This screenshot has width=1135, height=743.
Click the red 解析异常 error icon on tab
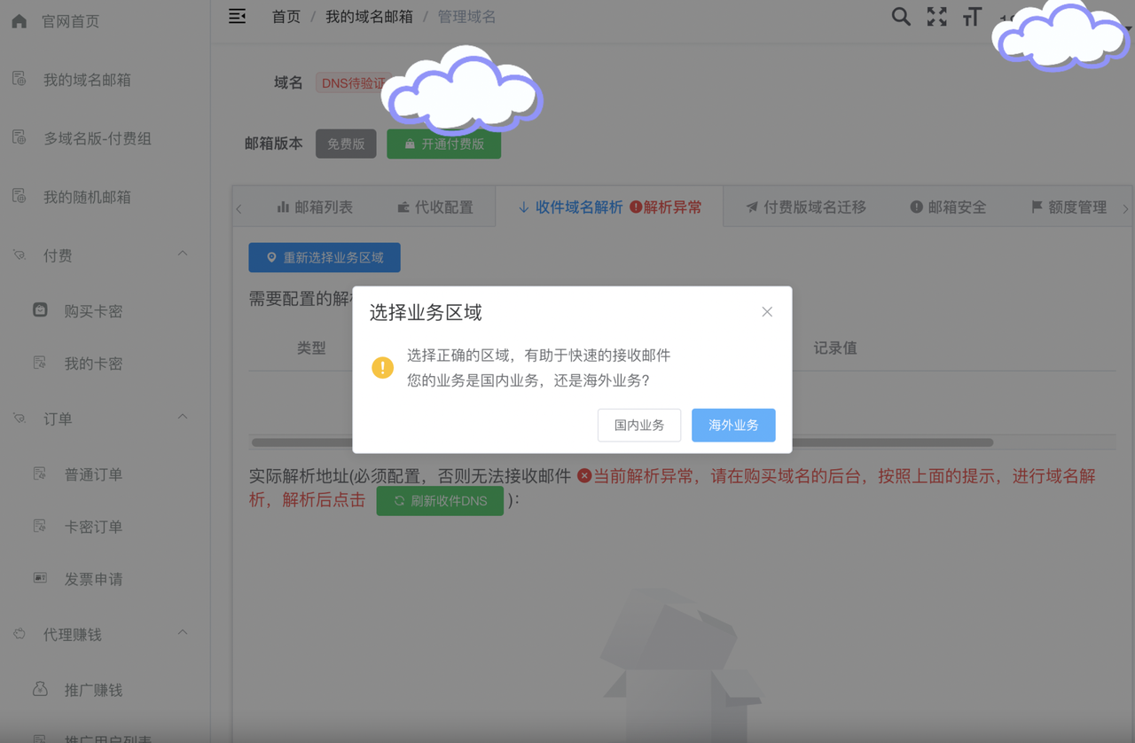tap(636, 207)
